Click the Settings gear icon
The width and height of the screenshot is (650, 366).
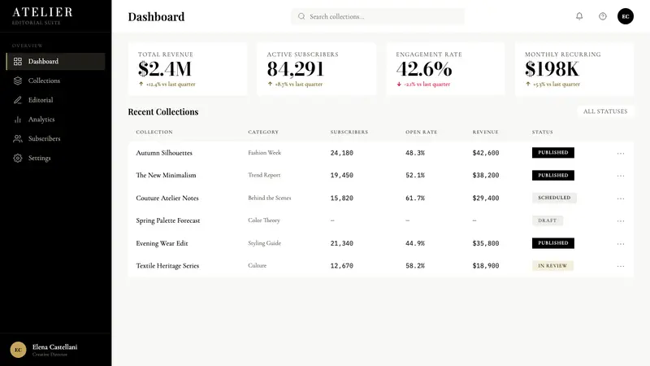click(17, 158)
